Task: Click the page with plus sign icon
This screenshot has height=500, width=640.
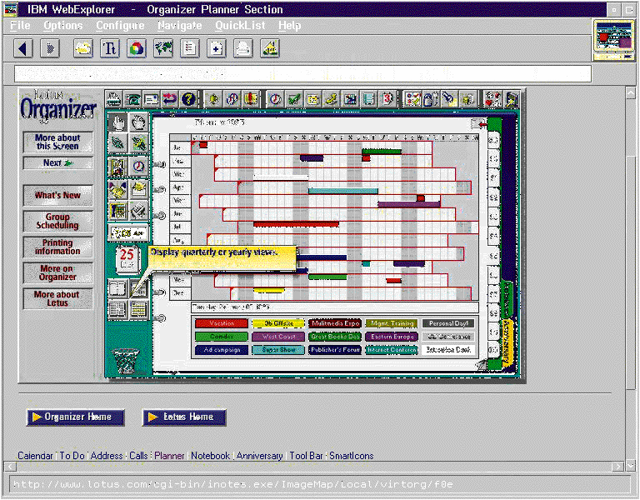Action: (x=217, y=48)
